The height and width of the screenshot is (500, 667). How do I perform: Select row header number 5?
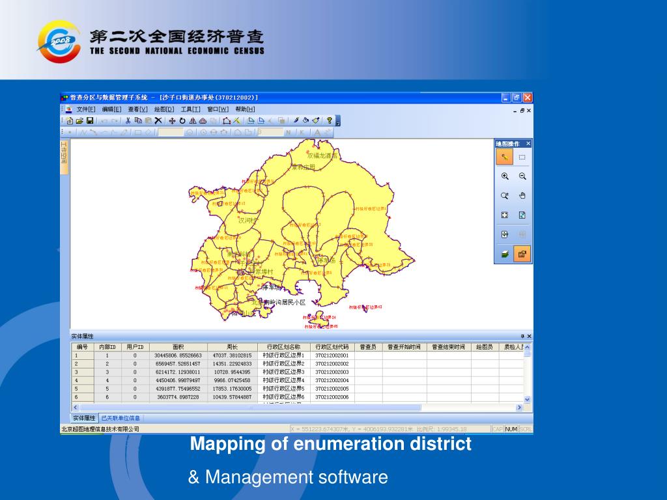coord(82,389)
